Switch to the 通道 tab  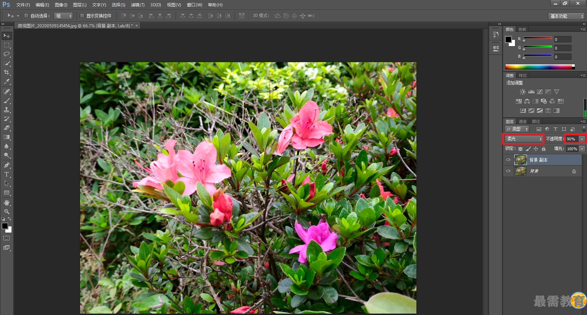(x=523, y=122)
